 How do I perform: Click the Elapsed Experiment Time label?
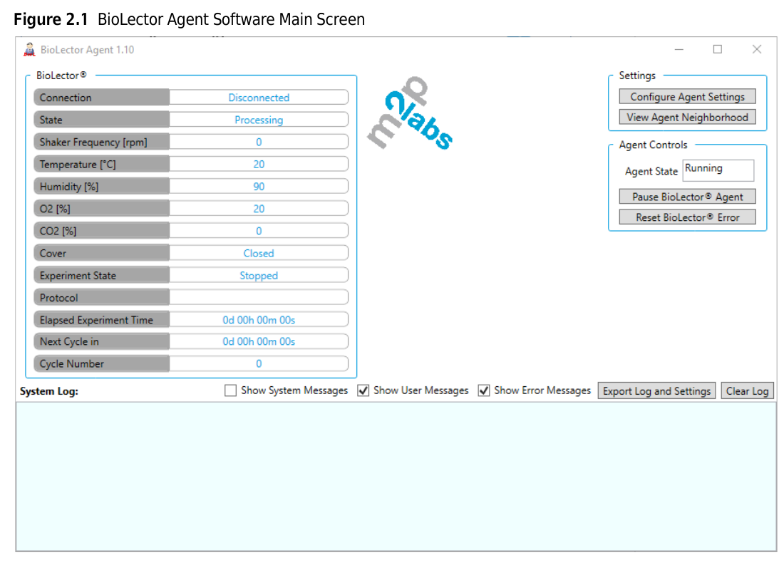click(101, 319)
